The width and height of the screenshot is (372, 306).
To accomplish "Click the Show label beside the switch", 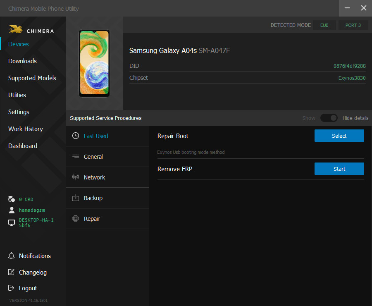I will (309, 118).
